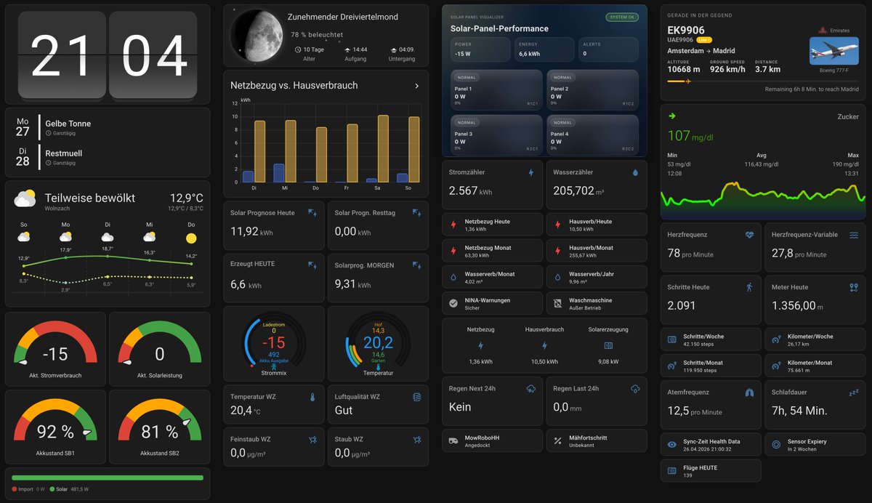Open the Restmuell calendar entry

click(x=108, y=157)
